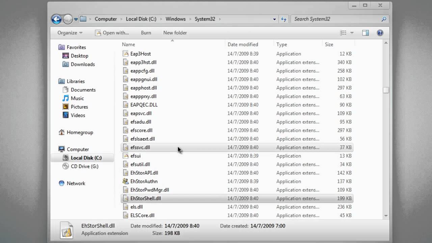The height and width of the screenshot is (243, 432).
Task: Select Favorites in the navigation pane
Action: coord(76,47)
